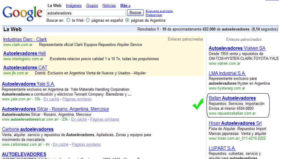
Task: Open sponsored link Autoelevadores CAT
Action: 25,68
